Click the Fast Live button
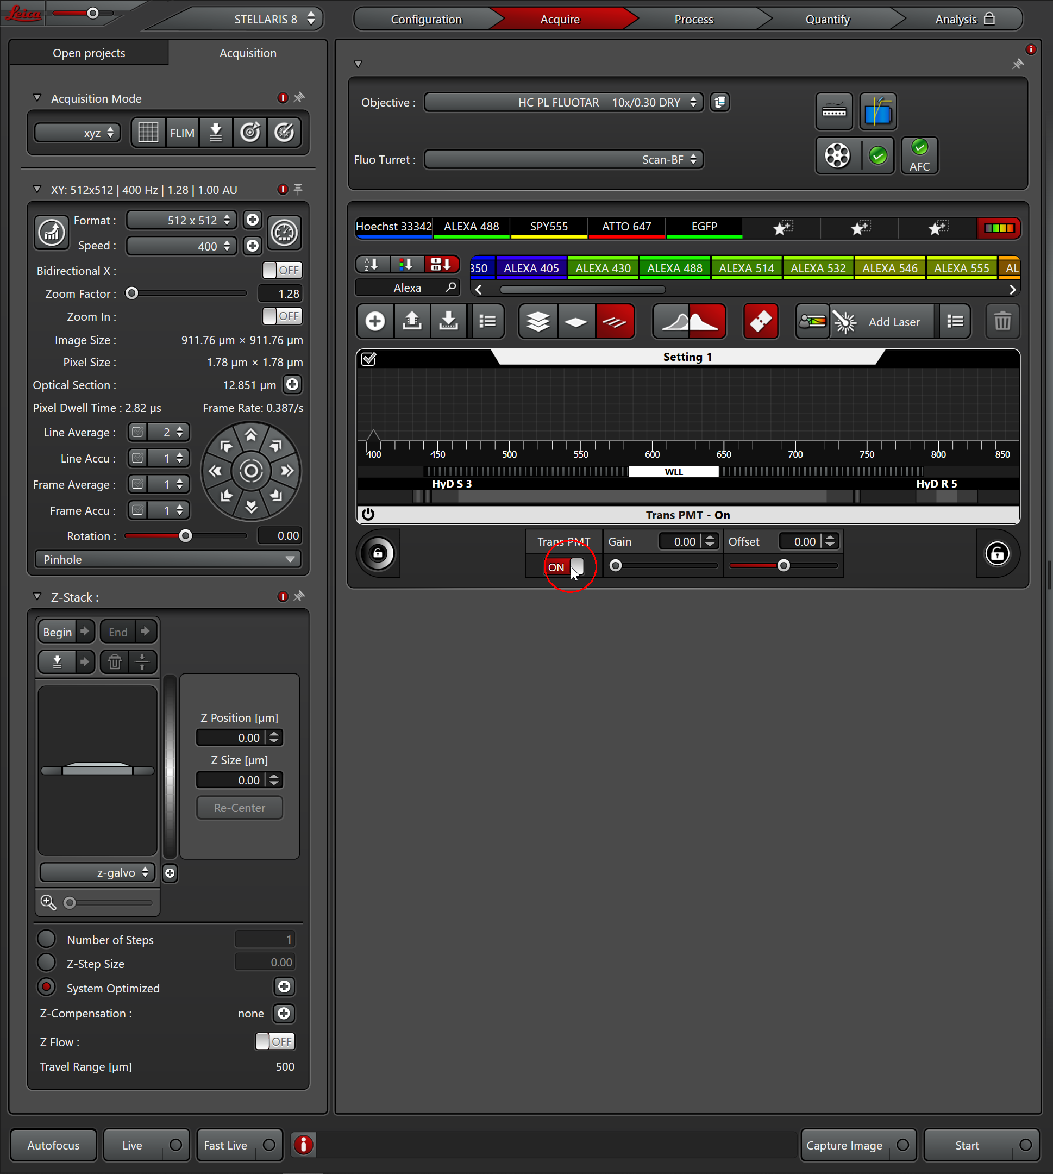Viewport: 1053px width, 1174px height. [240, 1145]
